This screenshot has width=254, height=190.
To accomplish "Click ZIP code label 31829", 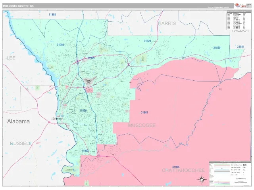I will tap(217, 47).
